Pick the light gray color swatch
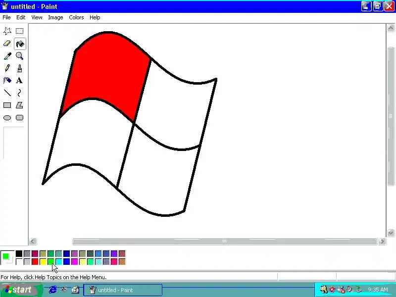 (27, 261)
